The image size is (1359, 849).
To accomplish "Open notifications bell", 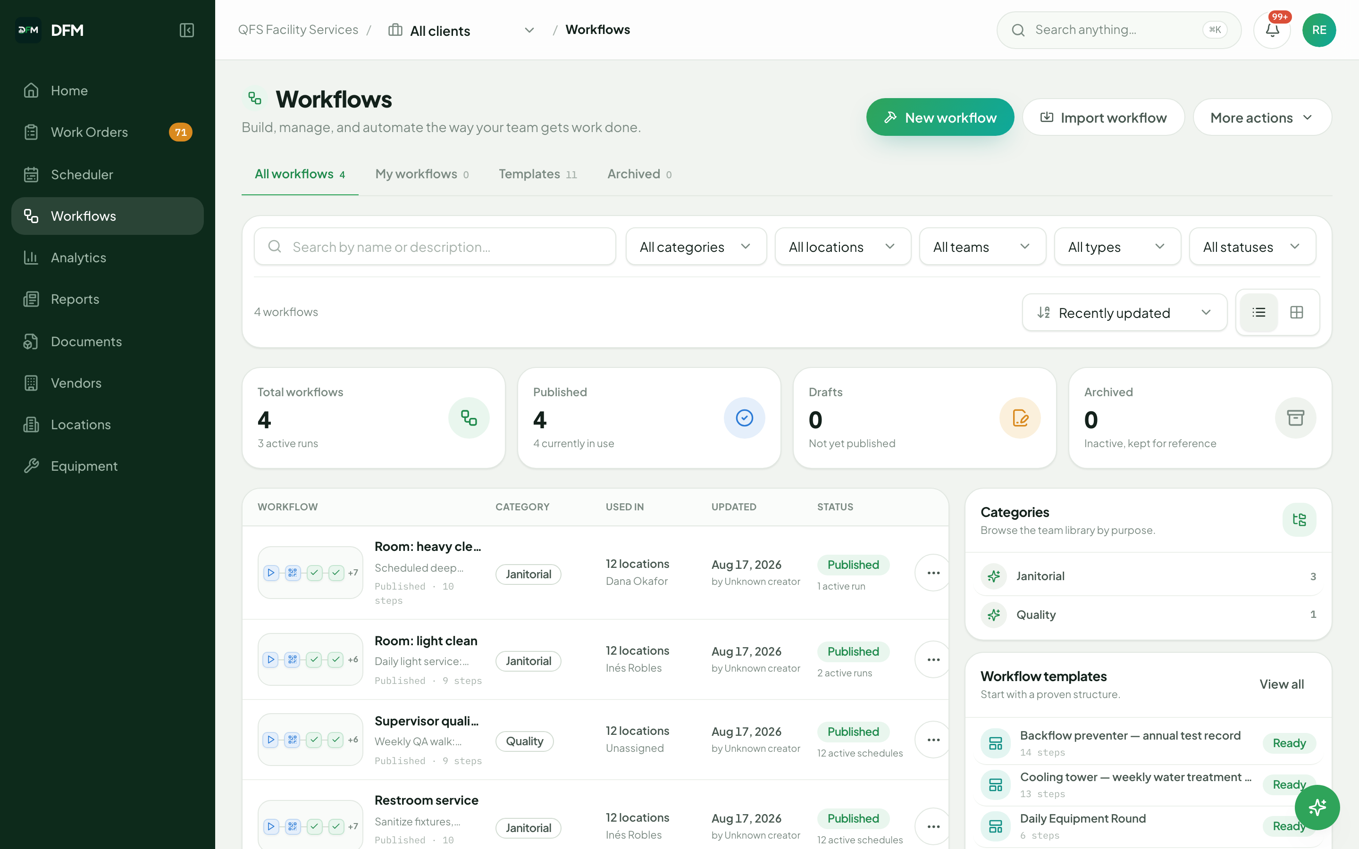I will click(1272, 30).
